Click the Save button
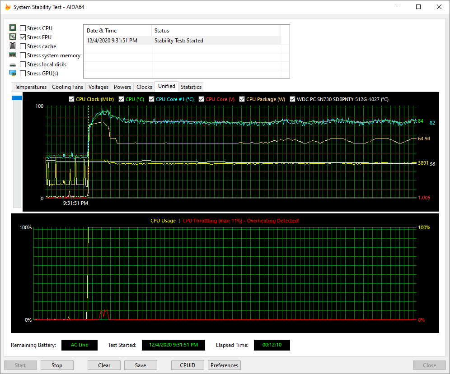This screenshot has height=374, width=450. pyautogui.click(x=141, y=365)
